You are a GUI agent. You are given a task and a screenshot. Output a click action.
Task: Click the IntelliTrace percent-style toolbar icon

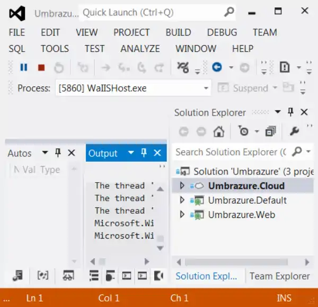tap(183, 67)
